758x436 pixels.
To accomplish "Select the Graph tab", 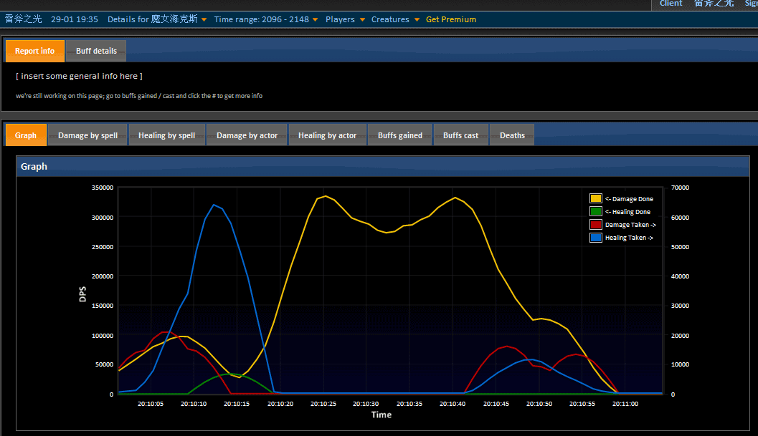I will pyautogui.click(x=26, y=136).
